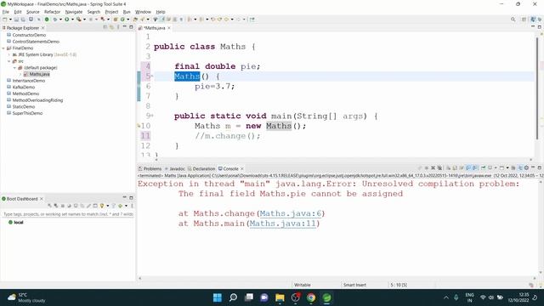
Task: Open the Debug dropdown arrow
Action: [x=60, y=20]
